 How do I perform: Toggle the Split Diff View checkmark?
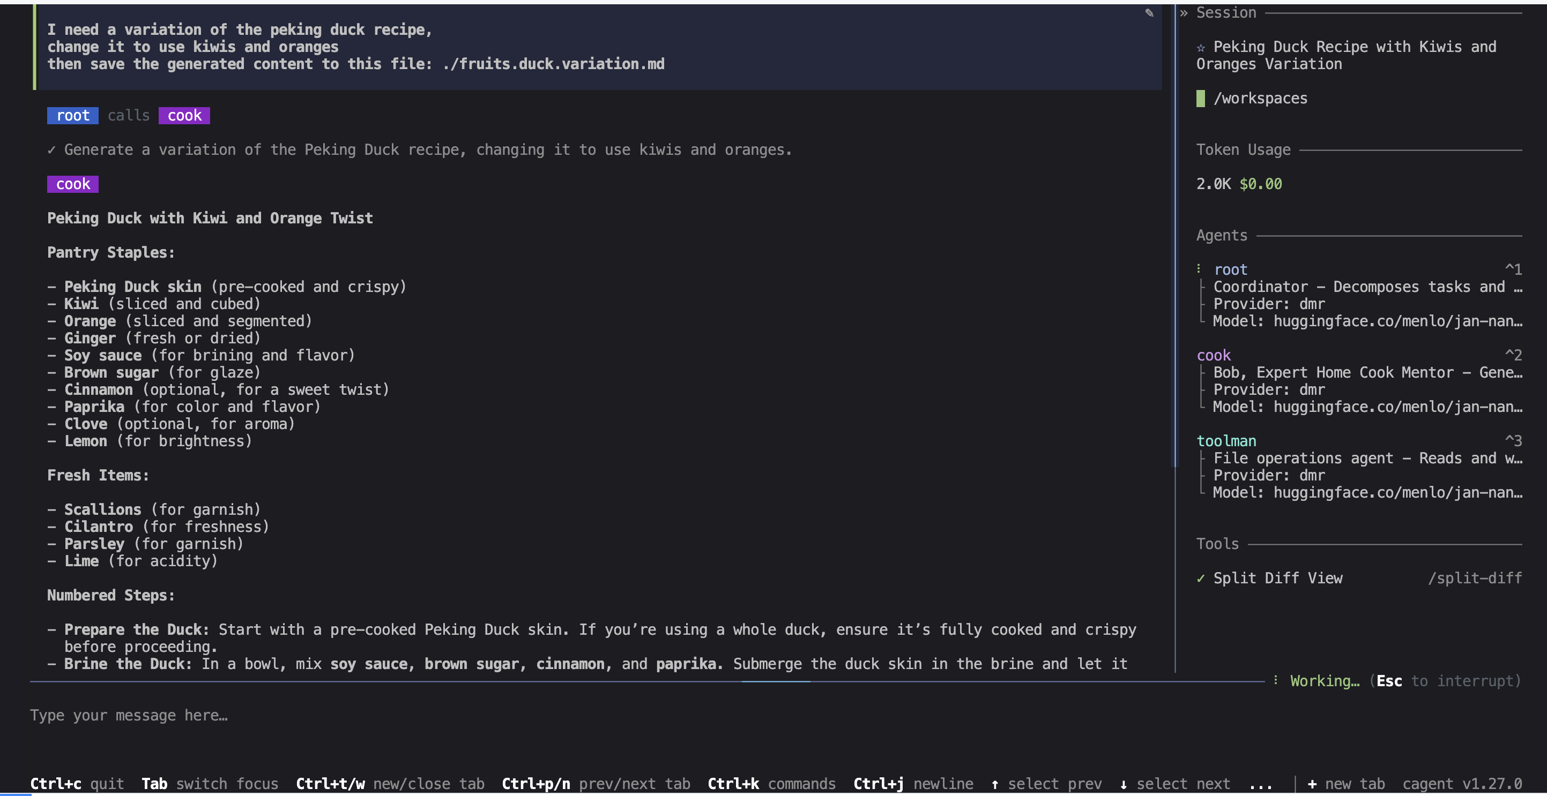pos(1201,578)
